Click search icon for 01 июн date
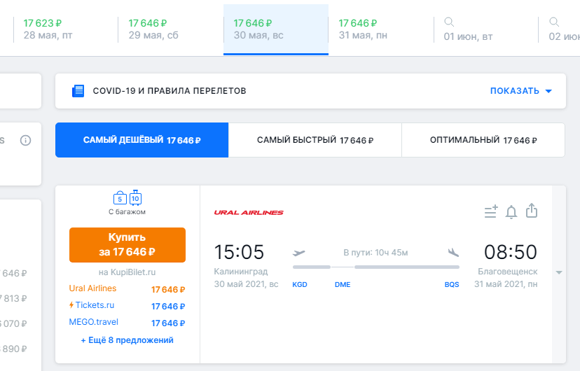The image size is (580, 371). click(450, 22)
